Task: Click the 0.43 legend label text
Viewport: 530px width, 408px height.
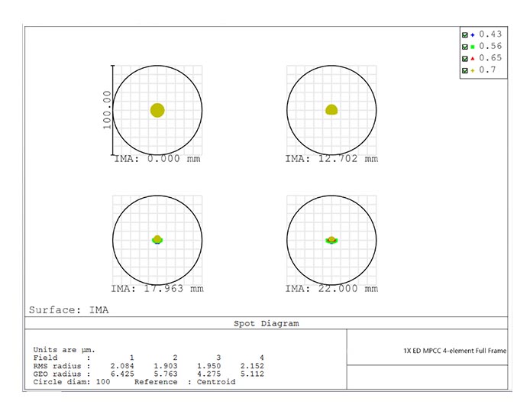Action: (x=490, y=34)
